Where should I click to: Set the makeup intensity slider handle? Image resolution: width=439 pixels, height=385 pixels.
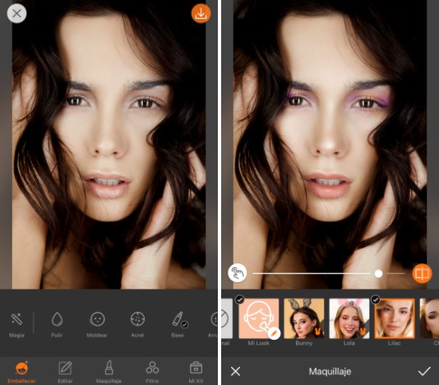pyautogui.click(x=378, y=273)
